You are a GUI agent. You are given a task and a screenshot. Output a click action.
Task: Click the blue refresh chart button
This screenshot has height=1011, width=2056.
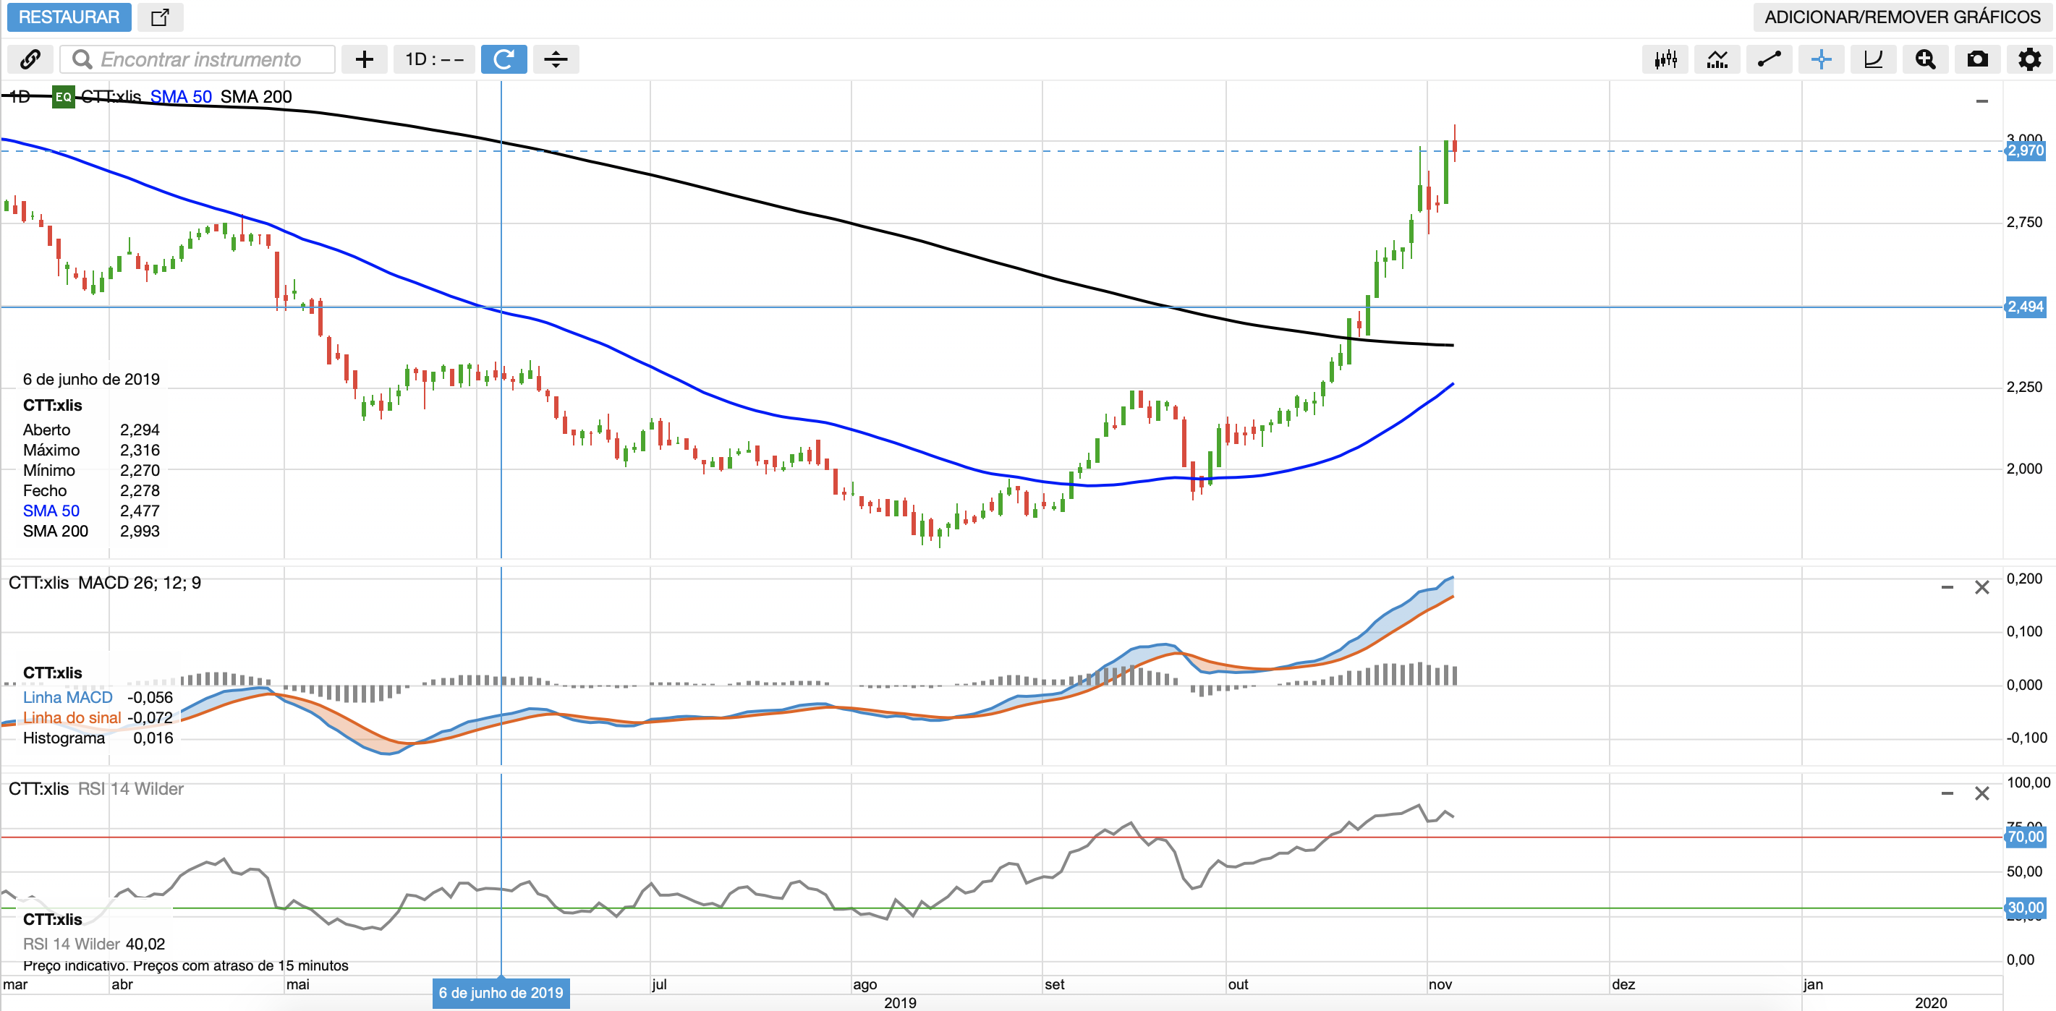click(x=504, y=59)
